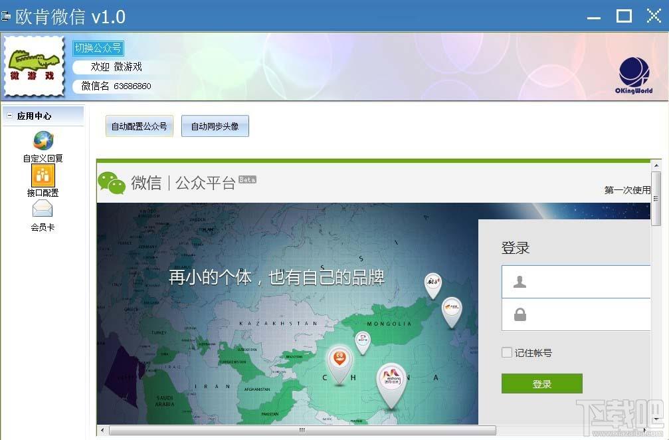The height and width of the screenshot is (440, 669).
Task: Focus the username input field
Action: pos(576,282)
